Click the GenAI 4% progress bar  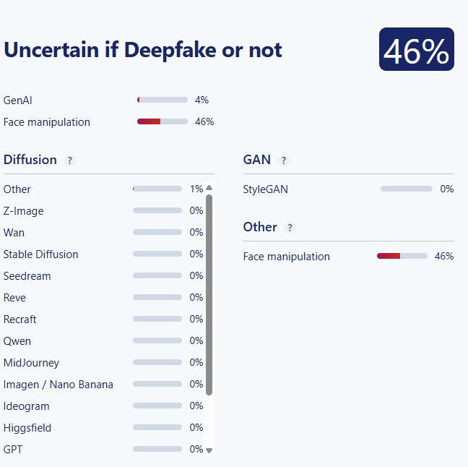click(162, 100)
